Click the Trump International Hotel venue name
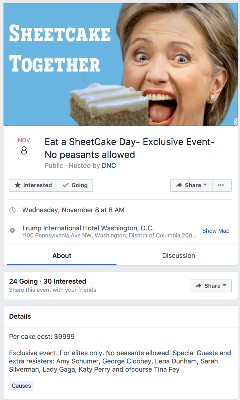Screen dimensions: 240x400 (x=88, y=228)
